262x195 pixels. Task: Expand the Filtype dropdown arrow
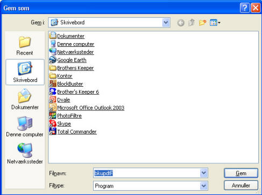point(203,186)
